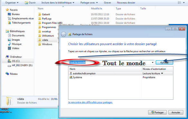This screenshot has height=119, width=188.
Task: Select the swsetup folder icon
Action: pos(40,31)
